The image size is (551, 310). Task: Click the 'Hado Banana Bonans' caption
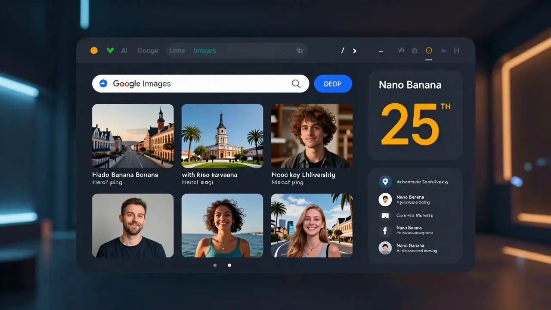point(125,175)
